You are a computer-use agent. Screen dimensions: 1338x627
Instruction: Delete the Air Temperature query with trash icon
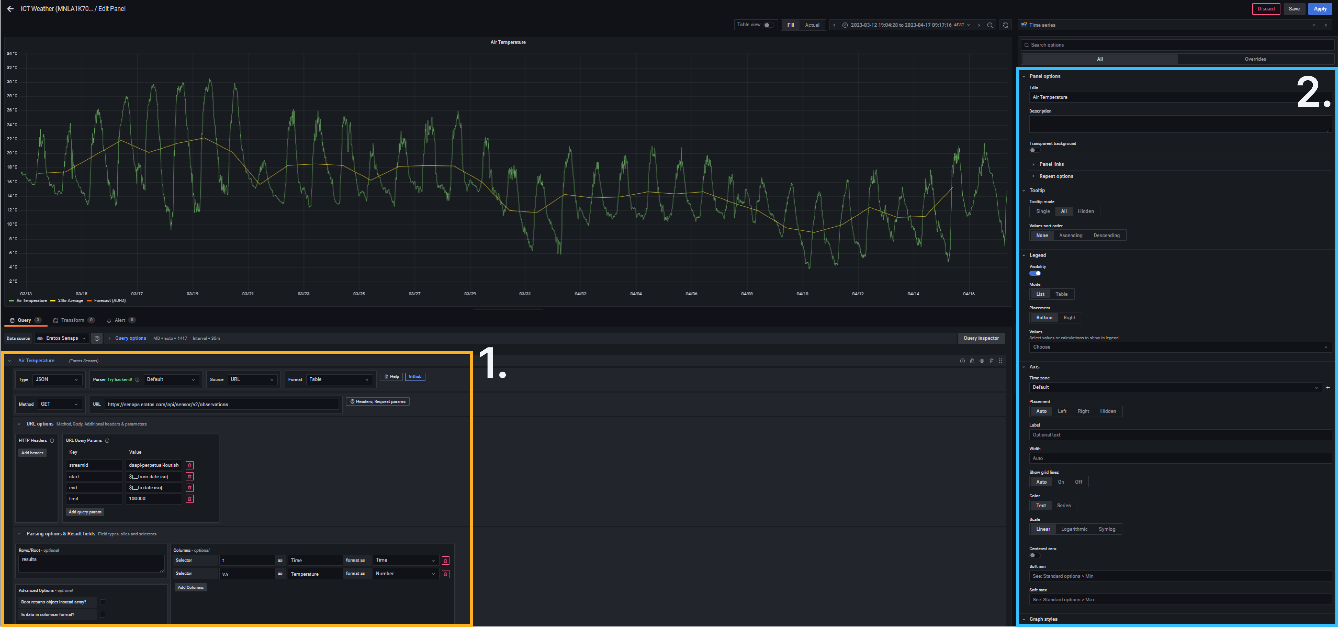(x=992, y=361)
